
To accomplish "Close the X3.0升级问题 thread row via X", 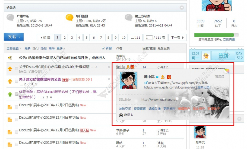I will (x=109, y=67).
